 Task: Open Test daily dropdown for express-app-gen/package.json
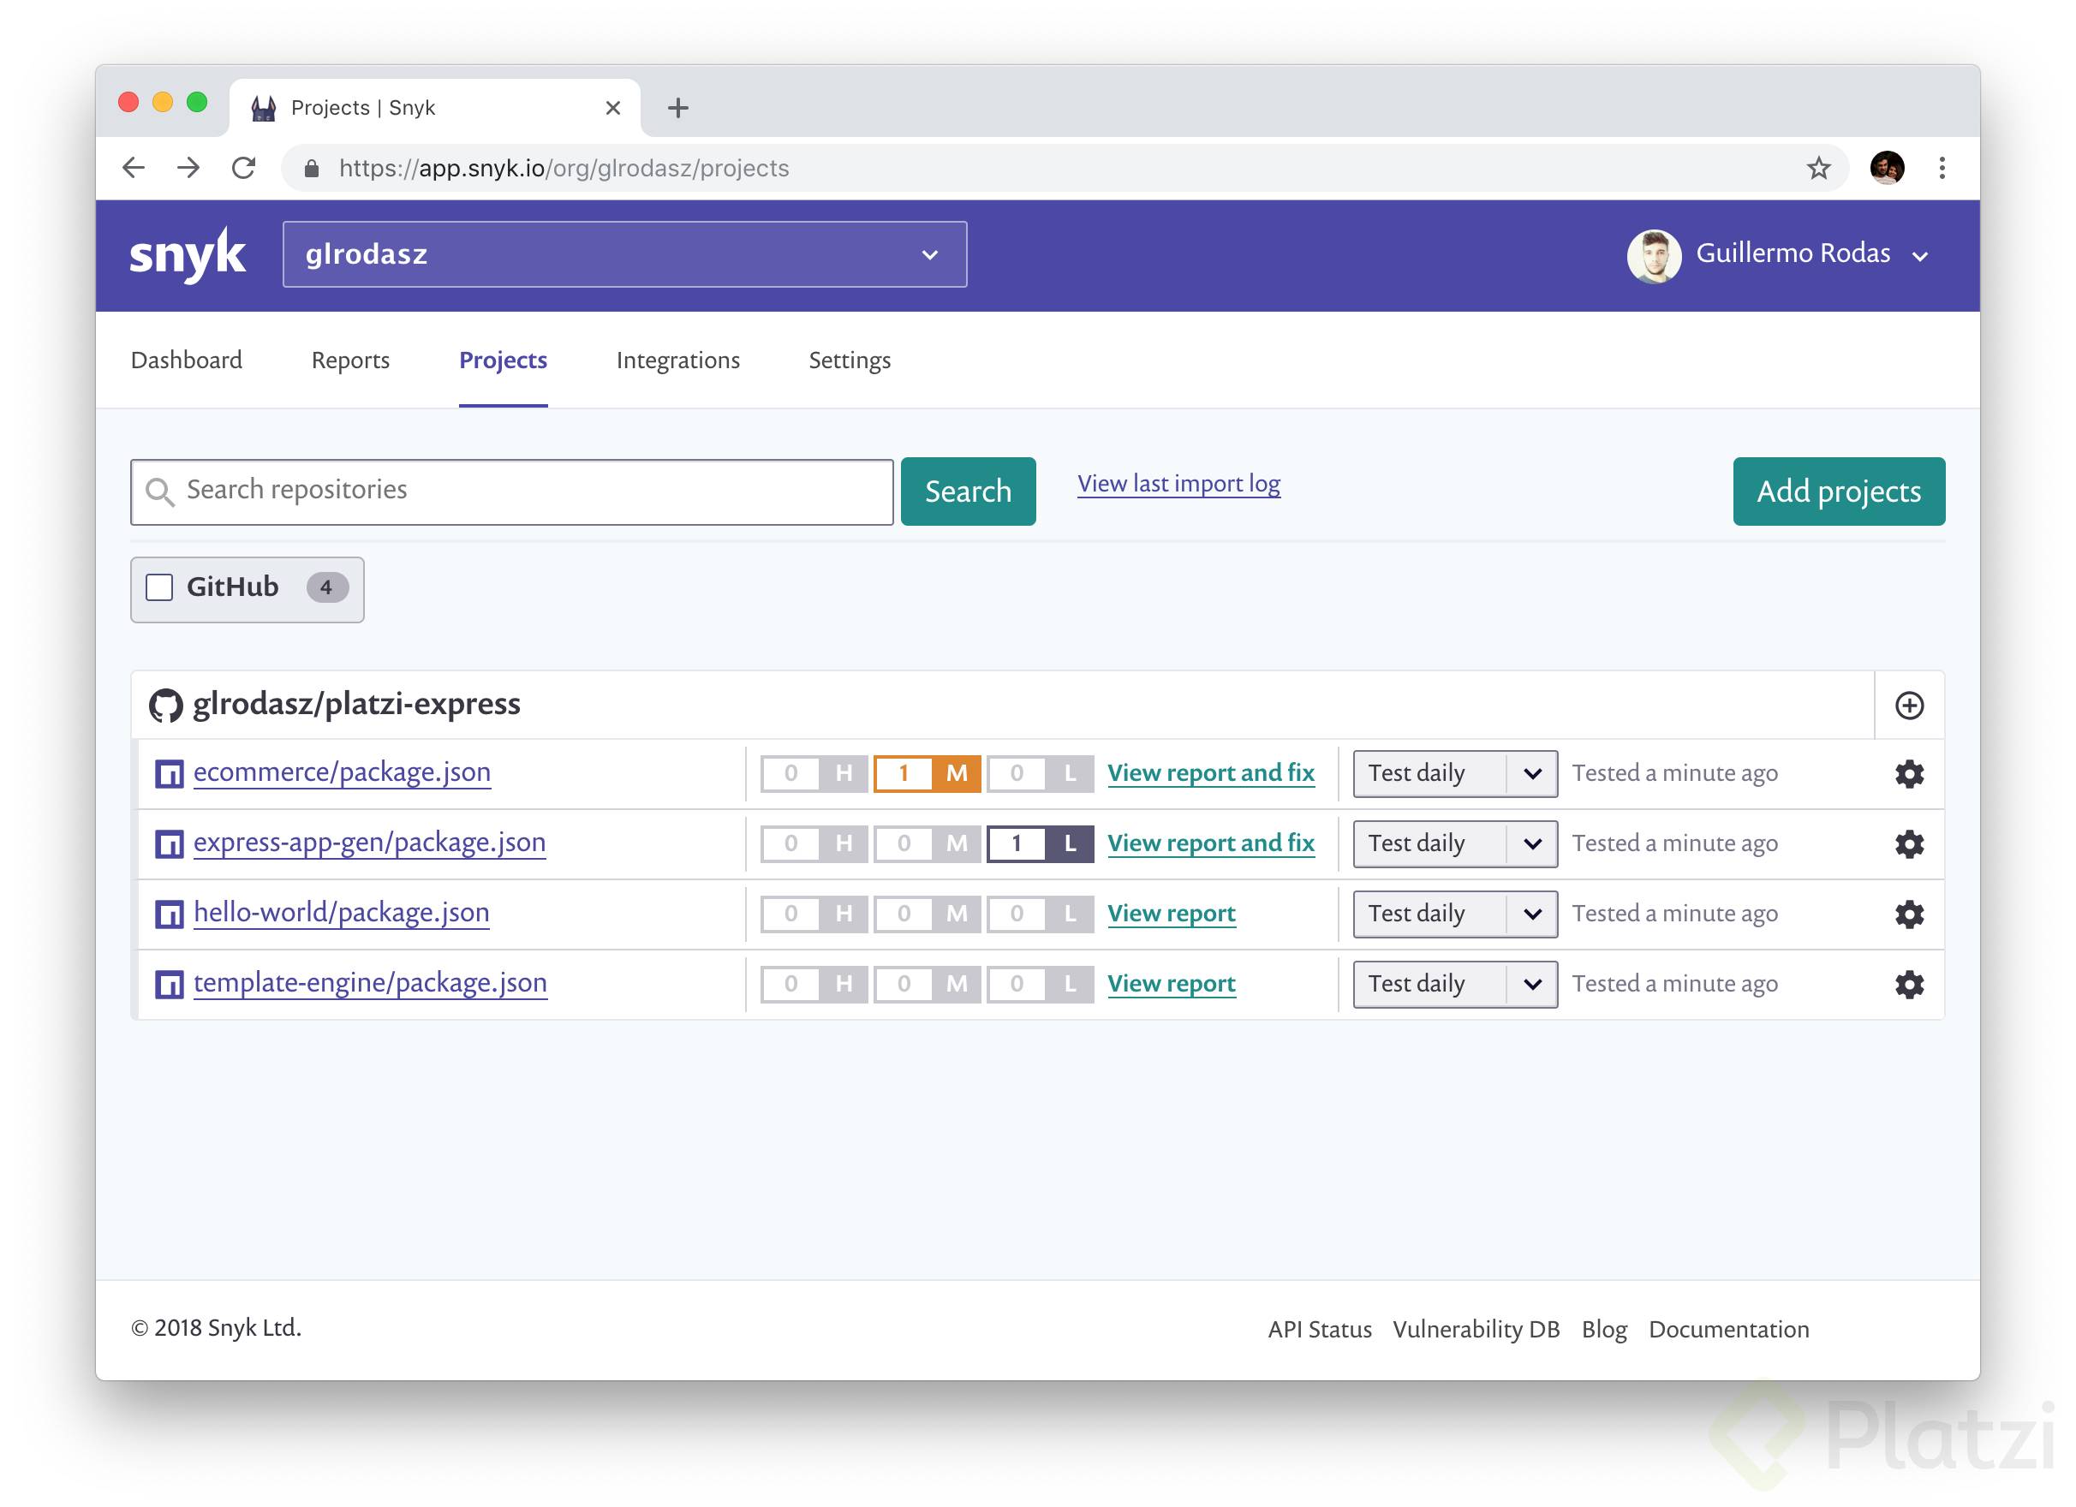point(1454,843)
